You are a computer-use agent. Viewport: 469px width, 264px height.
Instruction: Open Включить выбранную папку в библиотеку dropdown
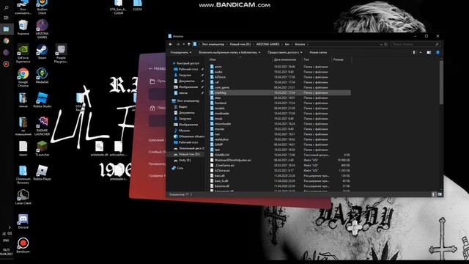pos(229,52)
